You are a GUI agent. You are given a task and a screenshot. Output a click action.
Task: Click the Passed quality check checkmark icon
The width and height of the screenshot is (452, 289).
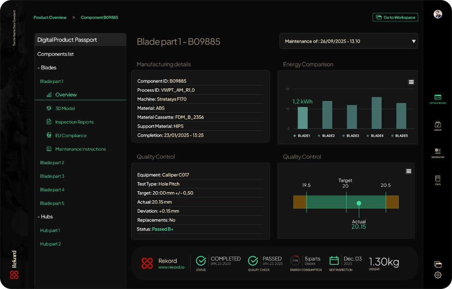[253, 261]
